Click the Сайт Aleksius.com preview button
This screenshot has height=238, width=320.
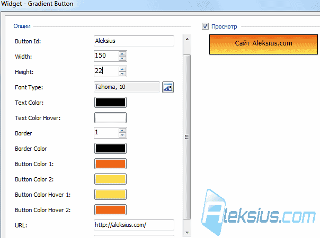[x=263, y=44]
